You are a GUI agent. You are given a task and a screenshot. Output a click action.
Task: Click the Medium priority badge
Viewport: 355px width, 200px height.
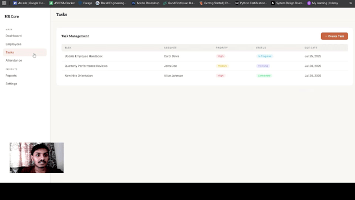pos(222,66)
